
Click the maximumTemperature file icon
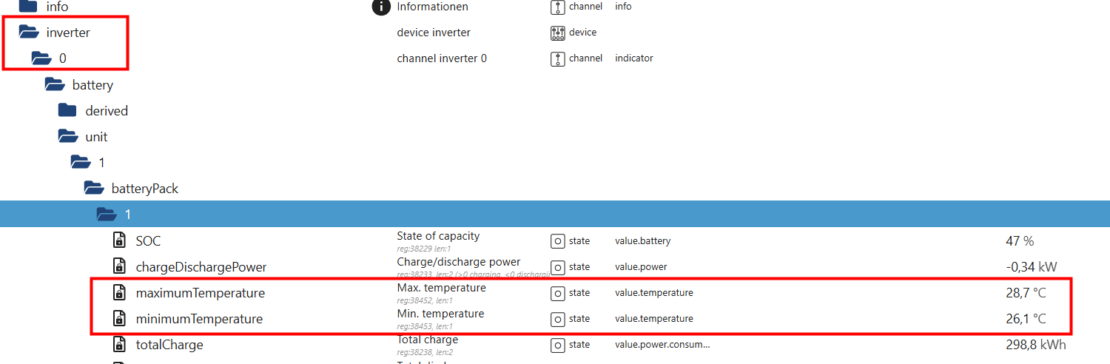pyautogui.click(x=119, y=293)
